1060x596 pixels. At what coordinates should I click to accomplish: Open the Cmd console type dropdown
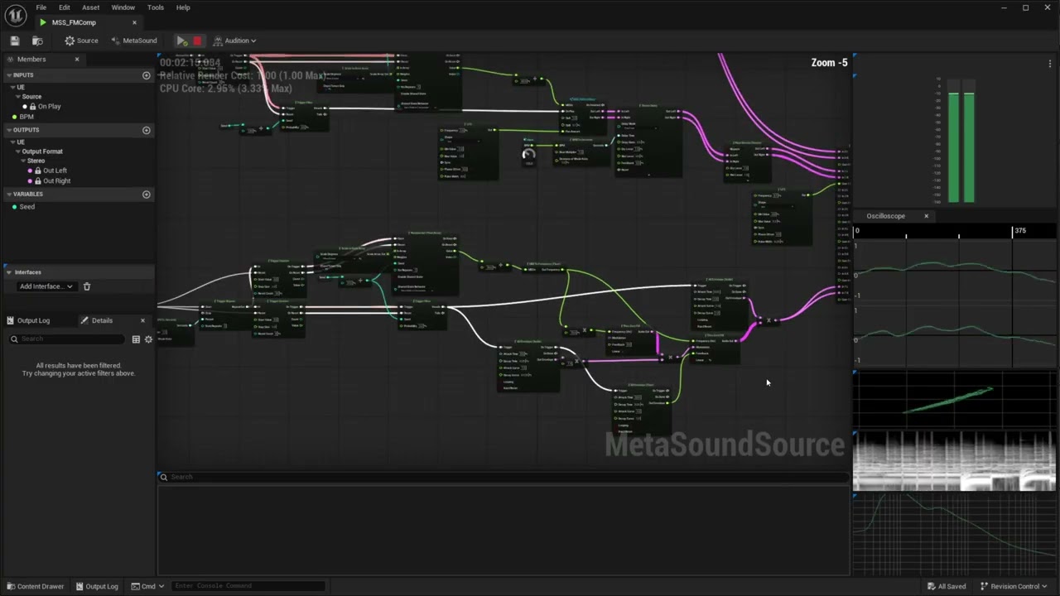pos(147,586)
